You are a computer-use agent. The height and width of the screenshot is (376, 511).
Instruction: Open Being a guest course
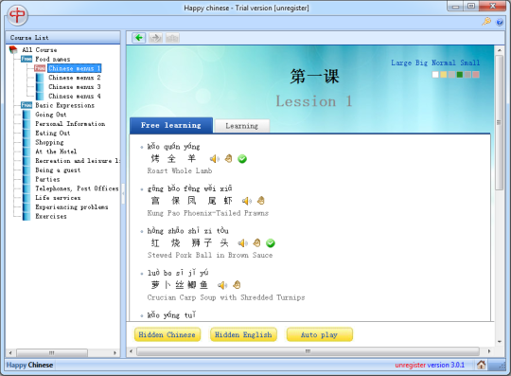[x=58, y=170]
